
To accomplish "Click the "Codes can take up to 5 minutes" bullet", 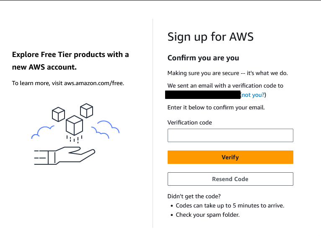I will coord(230,205).
